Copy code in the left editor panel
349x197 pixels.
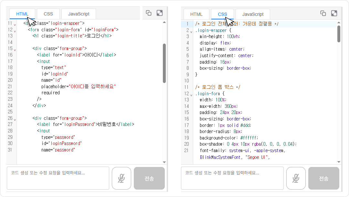click(x=149, y=13)
